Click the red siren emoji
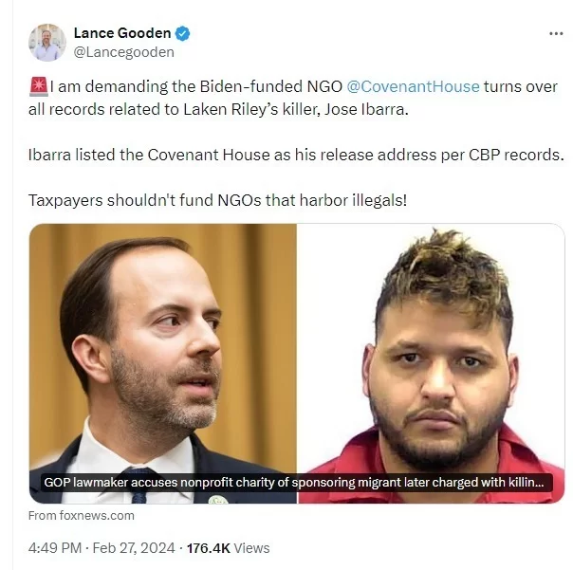The width and height of the screenshot is (573, 570). 38,86
